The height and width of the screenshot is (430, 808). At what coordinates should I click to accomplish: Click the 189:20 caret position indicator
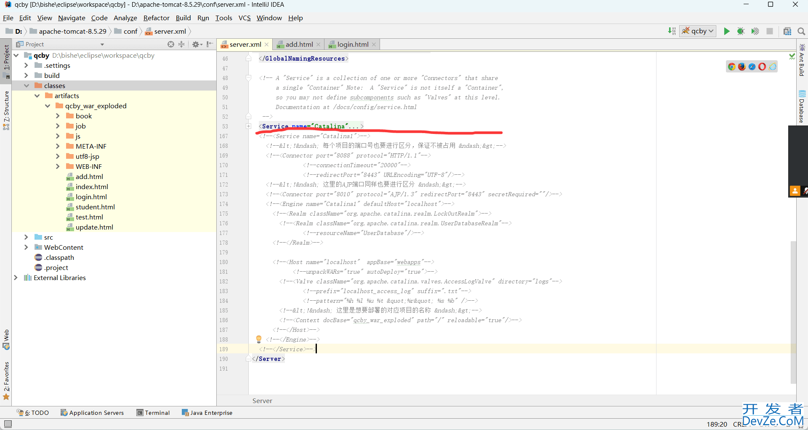[x=717, y=424]
